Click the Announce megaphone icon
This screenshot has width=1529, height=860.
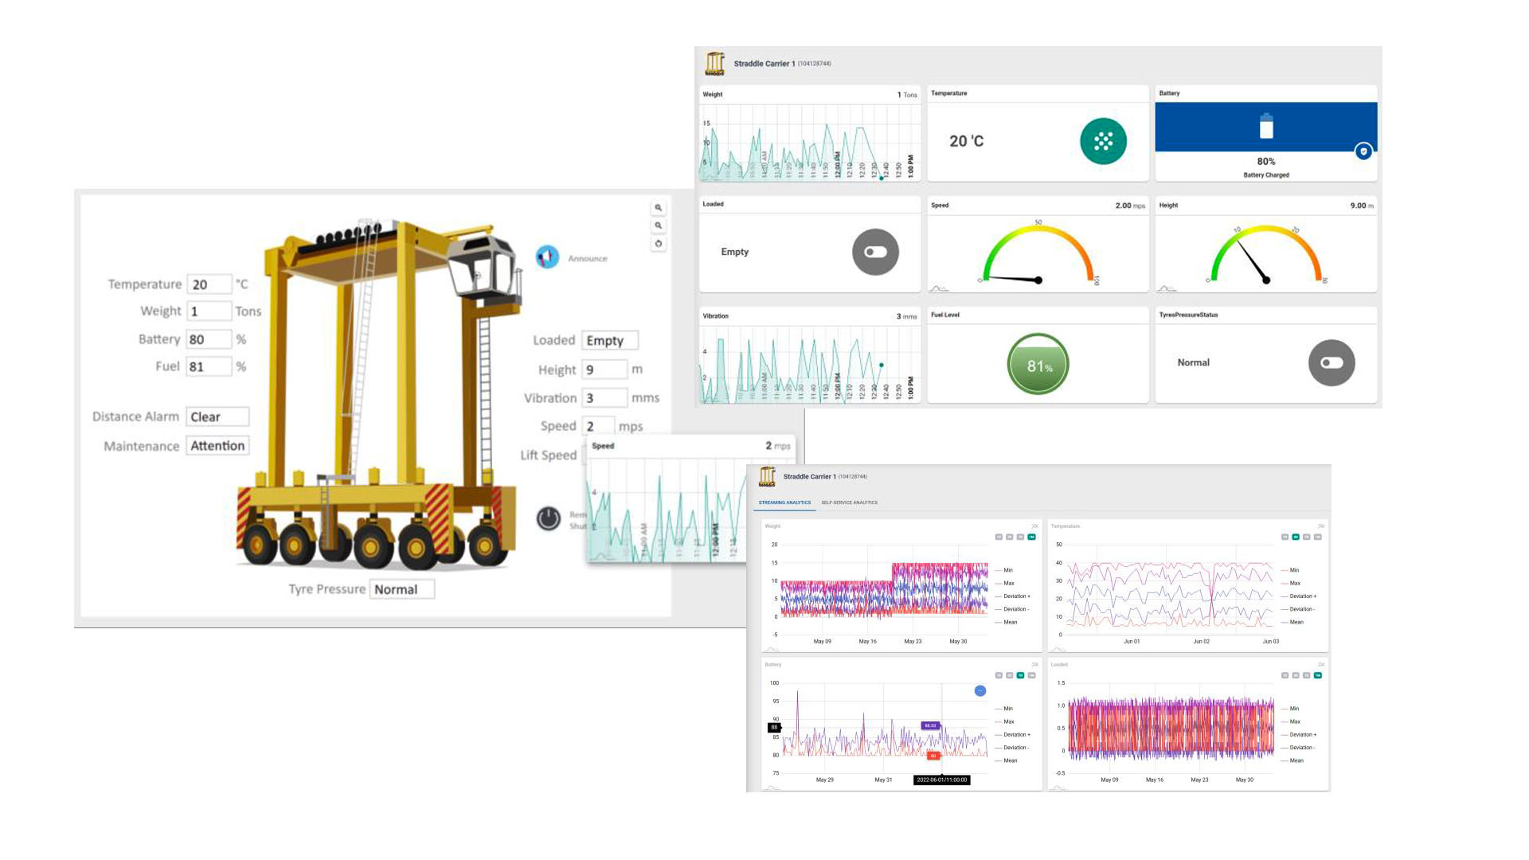pyautogui.click(x=547, y=257)
